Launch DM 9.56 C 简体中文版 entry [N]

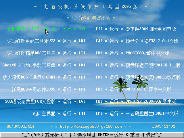tap(134, 89)
